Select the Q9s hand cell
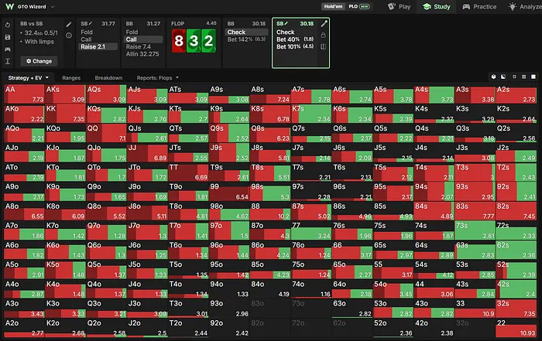This screenshot has height=341, width=542. point(229,133)
